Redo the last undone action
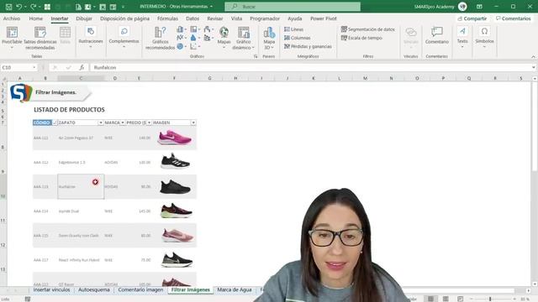The width and height of the screenshot is (538, 302). 33,7
